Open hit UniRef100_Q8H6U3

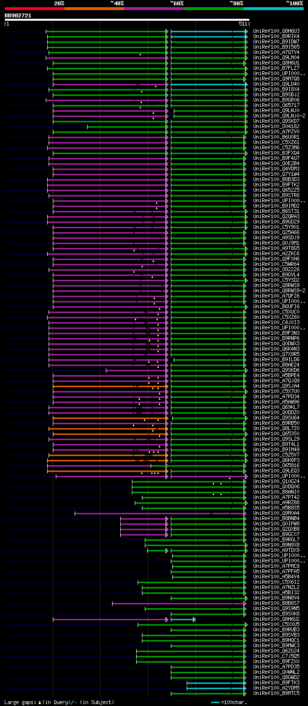tap(276, 31)
